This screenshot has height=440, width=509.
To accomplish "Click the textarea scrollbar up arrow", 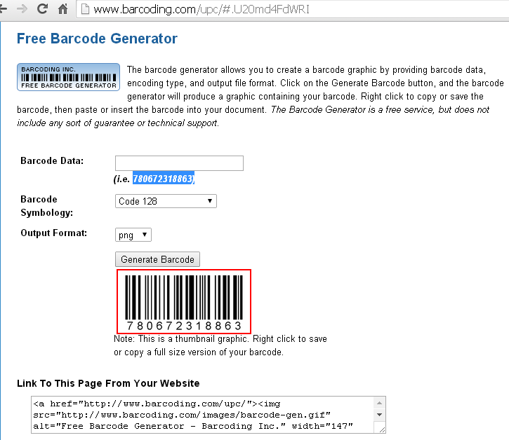I will point(379,403).
